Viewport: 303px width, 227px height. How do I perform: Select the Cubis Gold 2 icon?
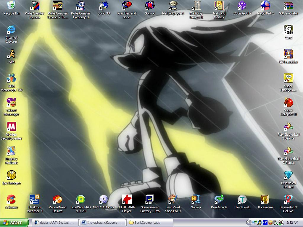[242, 5]
